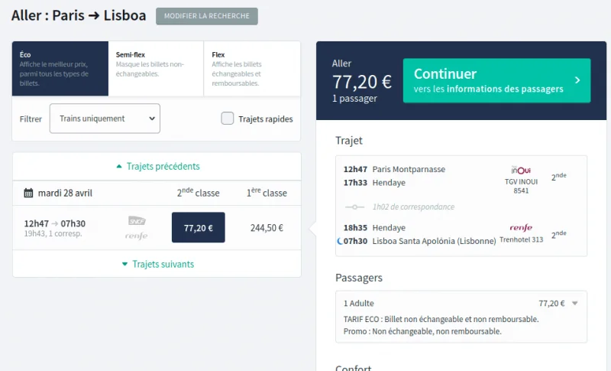Load Trajets suivants
The width and height of the screenshot is (611, 371).
[x=157, y=264]
